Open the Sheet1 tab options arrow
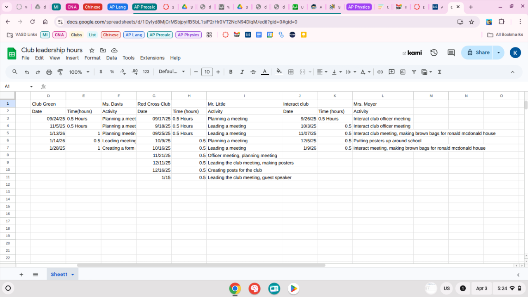528x297 pixels. click(73, 275)
